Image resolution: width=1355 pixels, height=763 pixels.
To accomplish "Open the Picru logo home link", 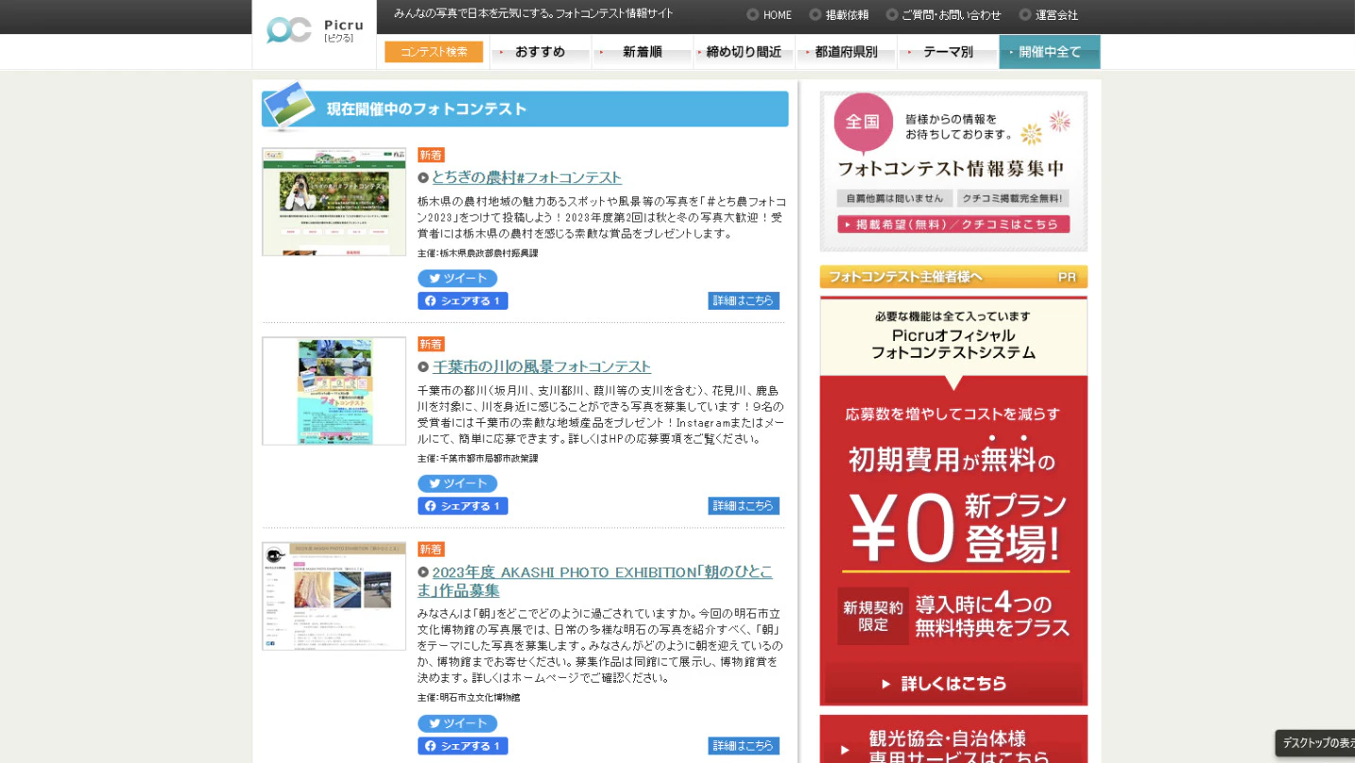I will (315, 30).
